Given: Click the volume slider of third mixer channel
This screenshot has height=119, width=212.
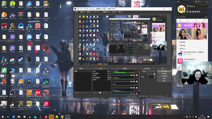Looking at the screenshot, I should click(123, 88).
